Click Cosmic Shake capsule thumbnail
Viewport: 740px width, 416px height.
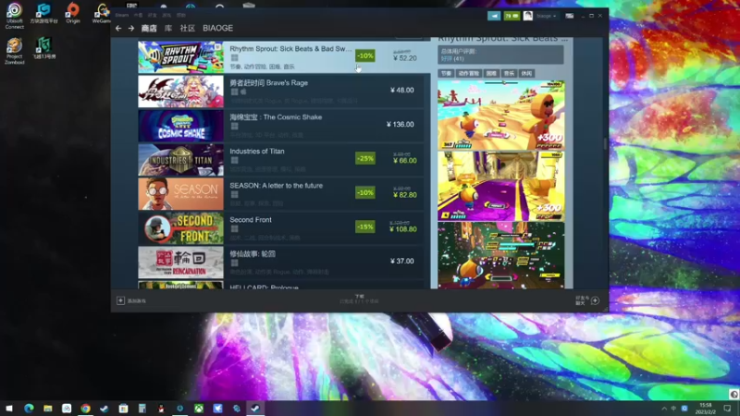[180, 126]
